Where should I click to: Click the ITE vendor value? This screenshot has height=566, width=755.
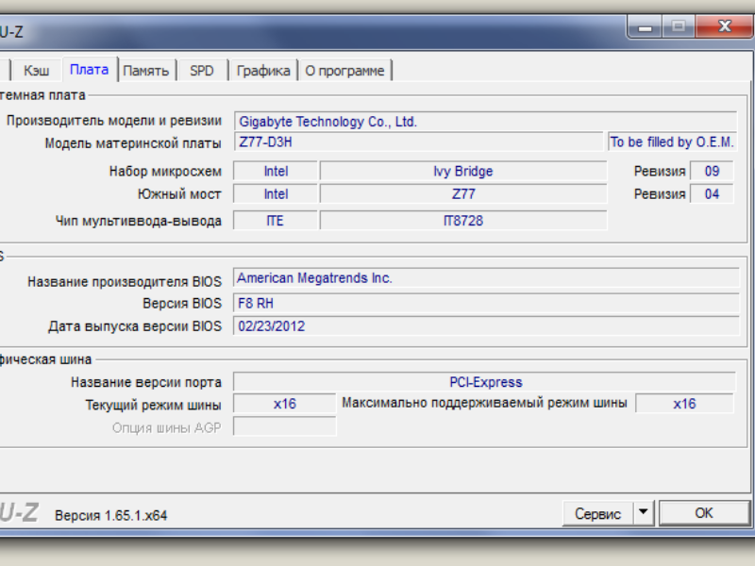pos(276,221)
